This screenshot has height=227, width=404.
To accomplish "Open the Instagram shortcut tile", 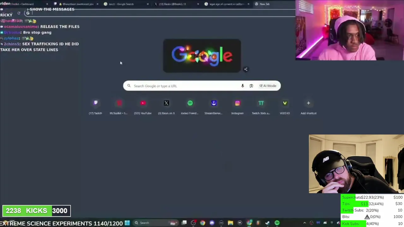I will pyautogui.click(x=237, y=107).
